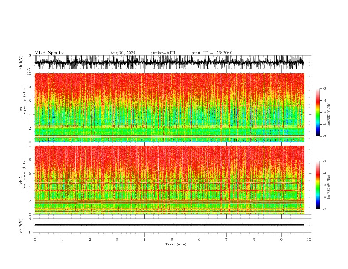Click the lower color scale bar
This screenshot has height=269, width=348.
click(318, 185)
